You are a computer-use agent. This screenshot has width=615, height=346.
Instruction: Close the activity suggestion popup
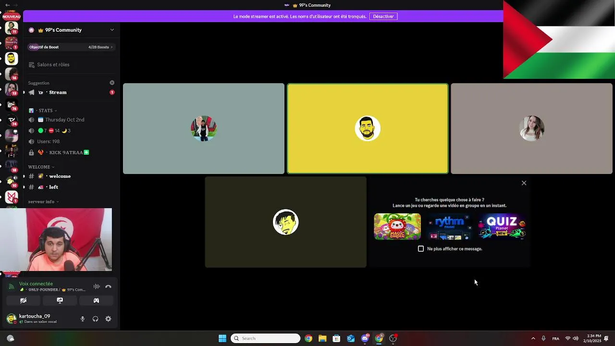(x=524, y=183)
